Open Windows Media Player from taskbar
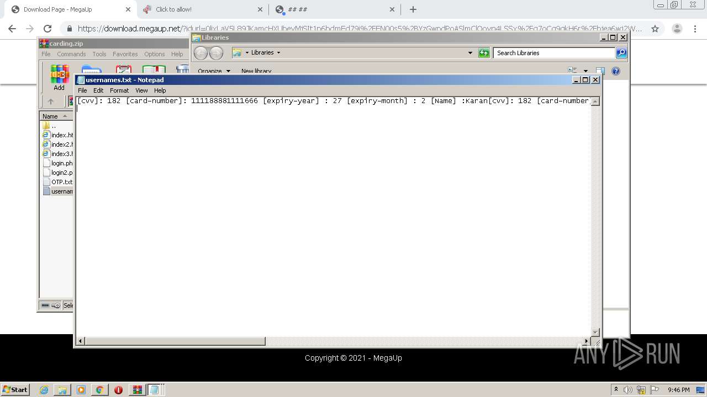This screenshot has width=707, height=397. pos(81,390)
